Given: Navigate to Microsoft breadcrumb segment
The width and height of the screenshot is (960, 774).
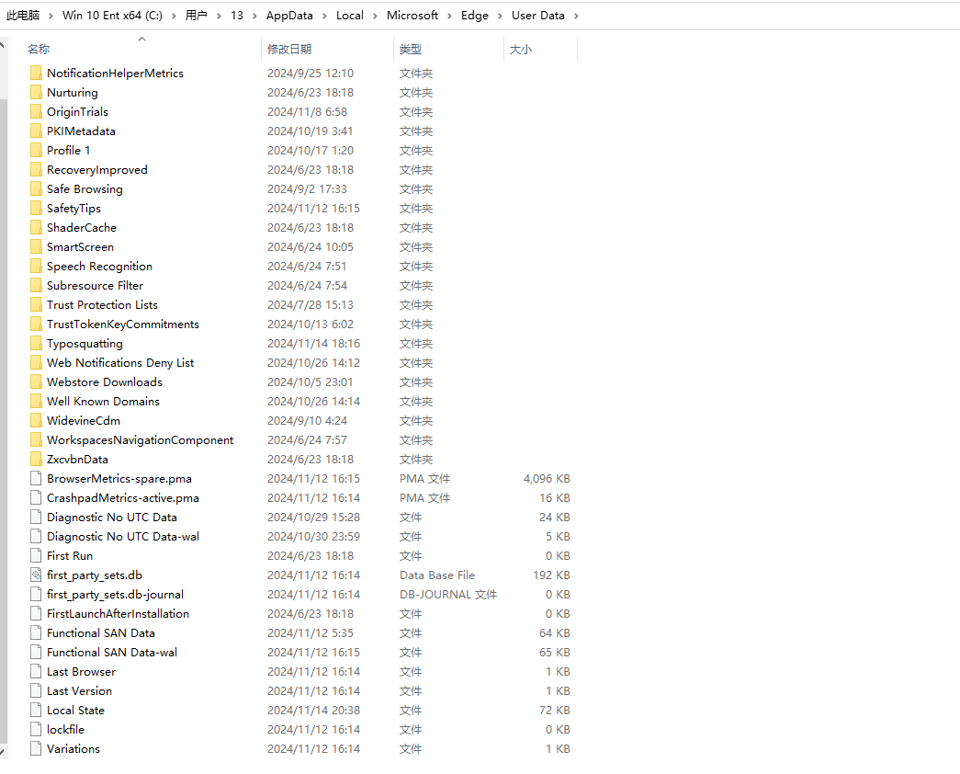Looking at the screenshot, I should click(x=412, y=16).
